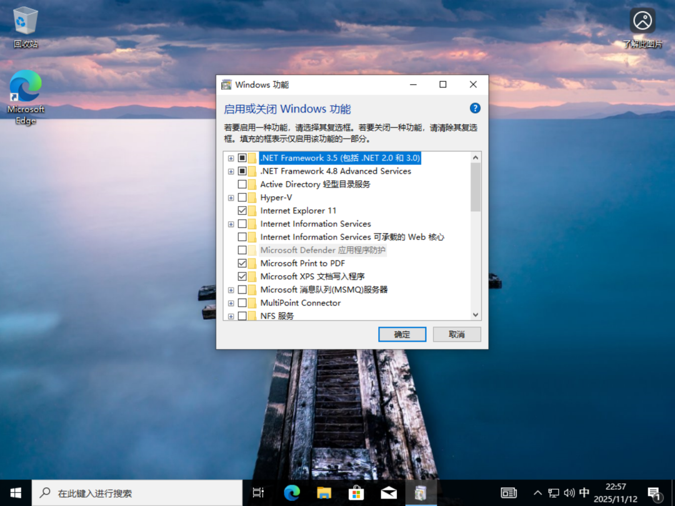Enable the Hyper-V checkbox
The image size is (675, 506).
tap(242, 197)
